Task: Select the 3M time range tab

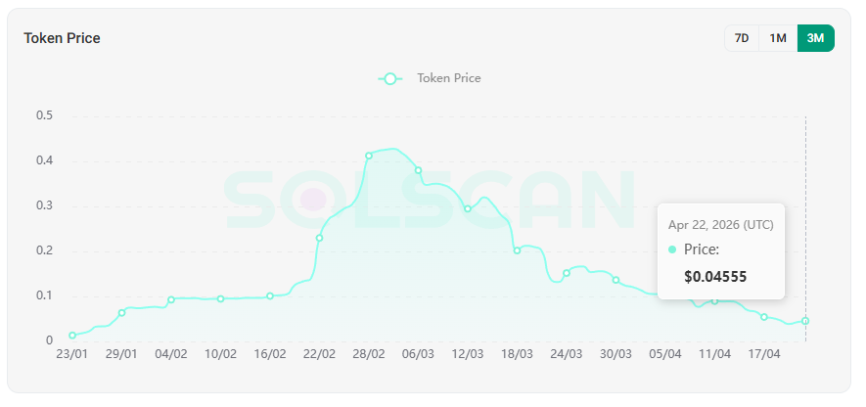Action: click(x=815, y=38)
